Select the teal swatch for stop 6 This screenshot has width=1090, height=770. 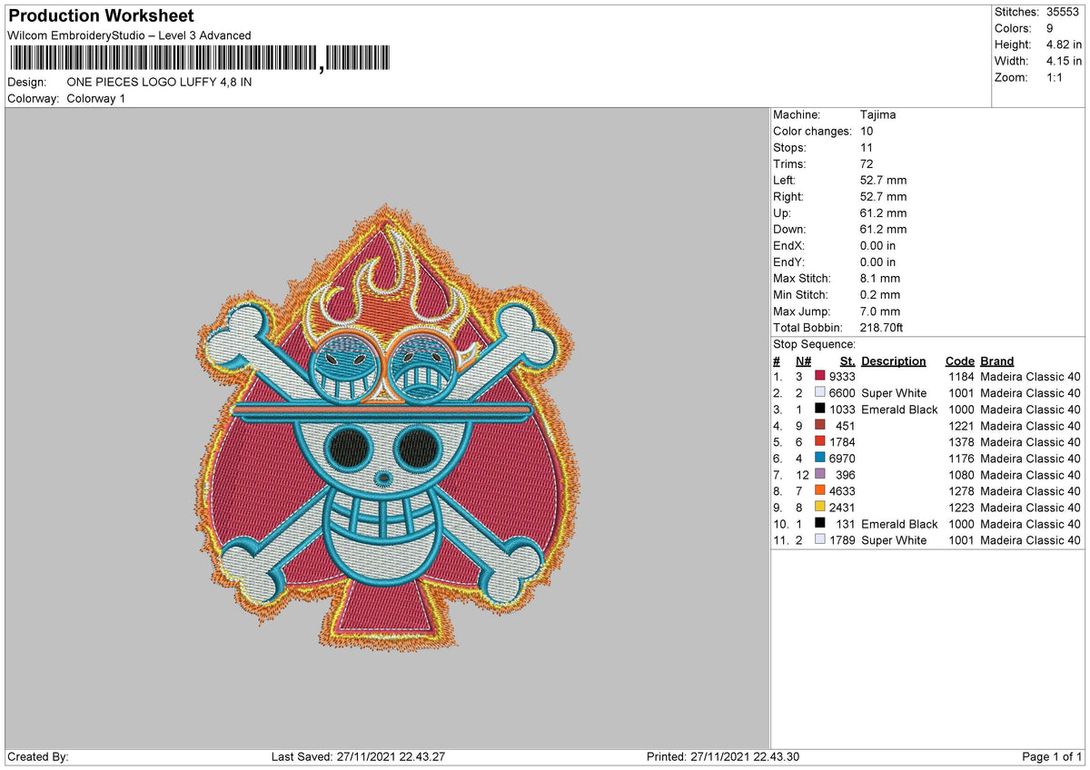[822, 459]
